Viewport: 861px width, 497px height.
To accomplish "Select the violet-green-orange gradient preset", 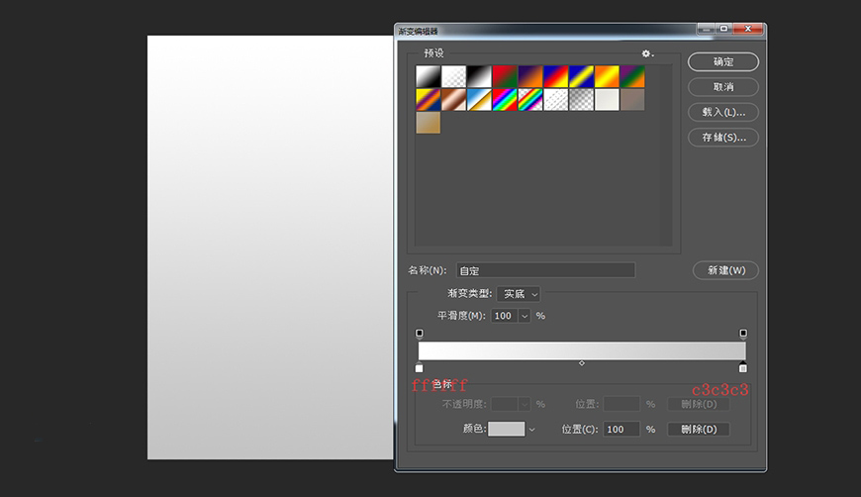I will click(632, 77).
